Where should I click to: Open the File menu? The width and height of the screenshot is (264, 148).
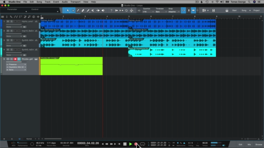25,2
